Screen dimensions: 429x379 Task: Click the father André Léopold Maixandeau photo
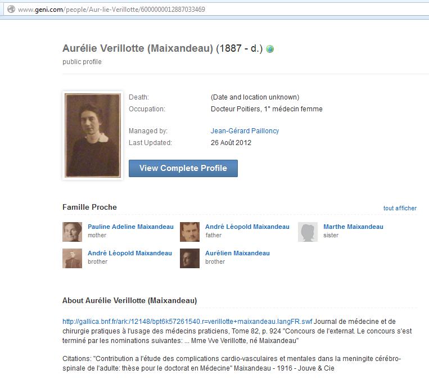189,232
